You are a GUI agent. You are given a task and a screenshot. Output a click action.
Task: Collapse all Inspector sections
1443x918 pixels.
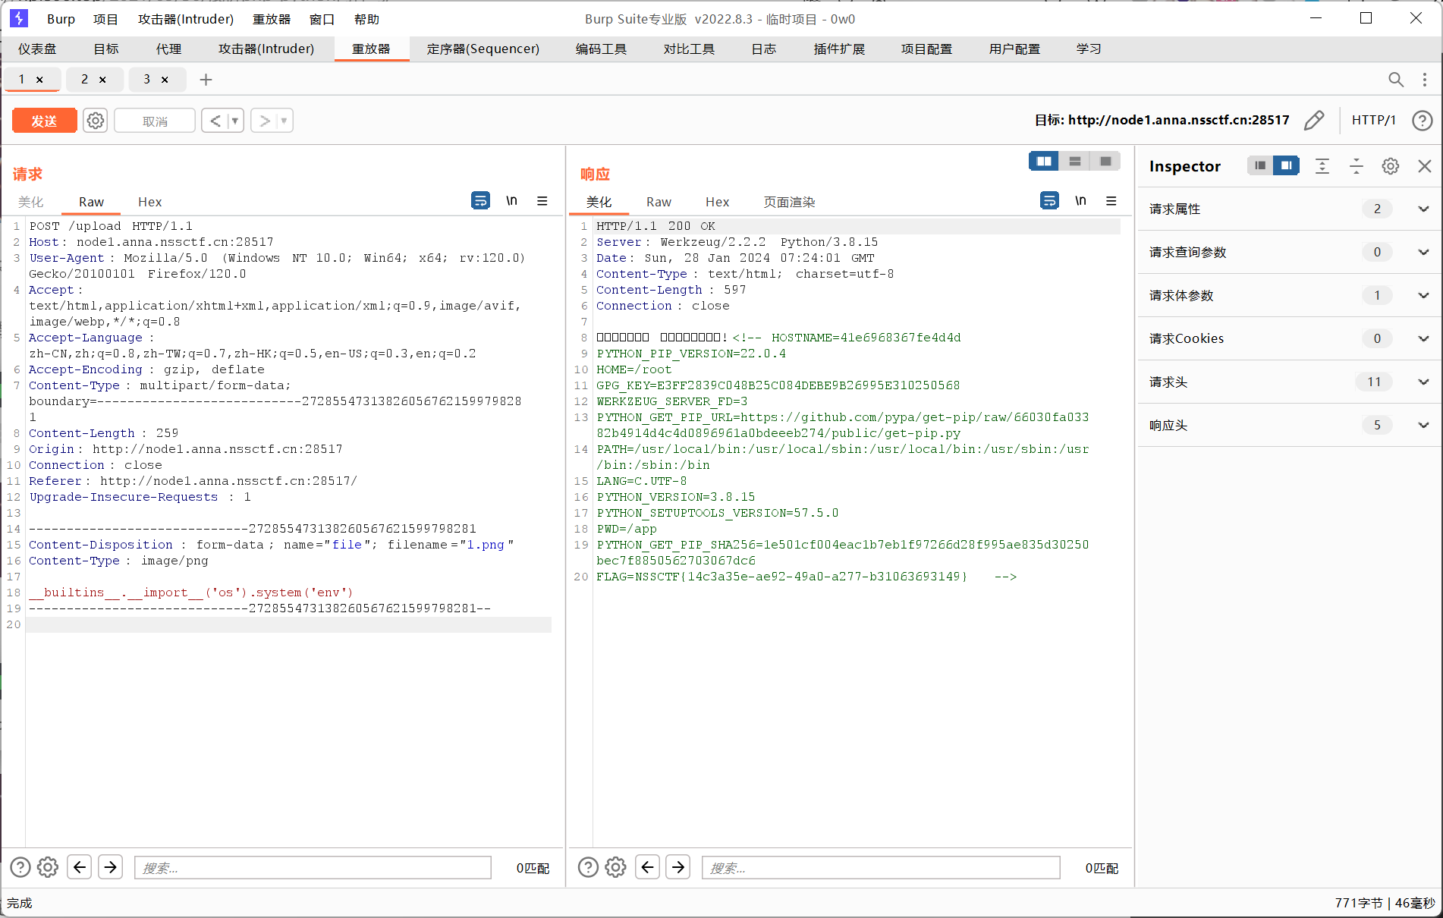[x=1357, y=166]
